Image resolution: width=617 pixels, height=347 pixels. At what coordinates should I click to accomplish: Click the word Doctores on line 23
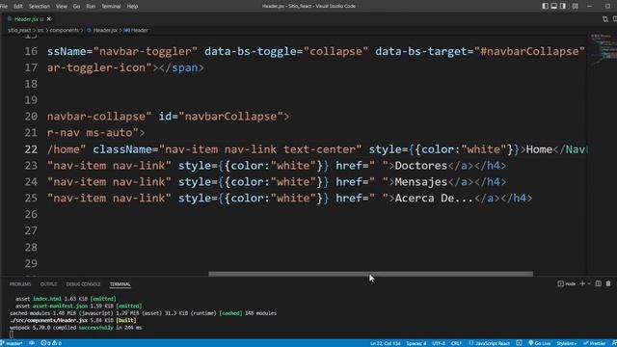(x=420, y=166)
